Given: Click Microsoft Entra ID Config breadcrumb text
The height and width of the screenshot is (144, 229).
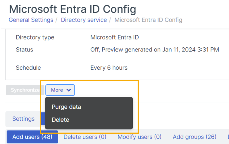Looking at the screenshot, I should tap(148, 20).
